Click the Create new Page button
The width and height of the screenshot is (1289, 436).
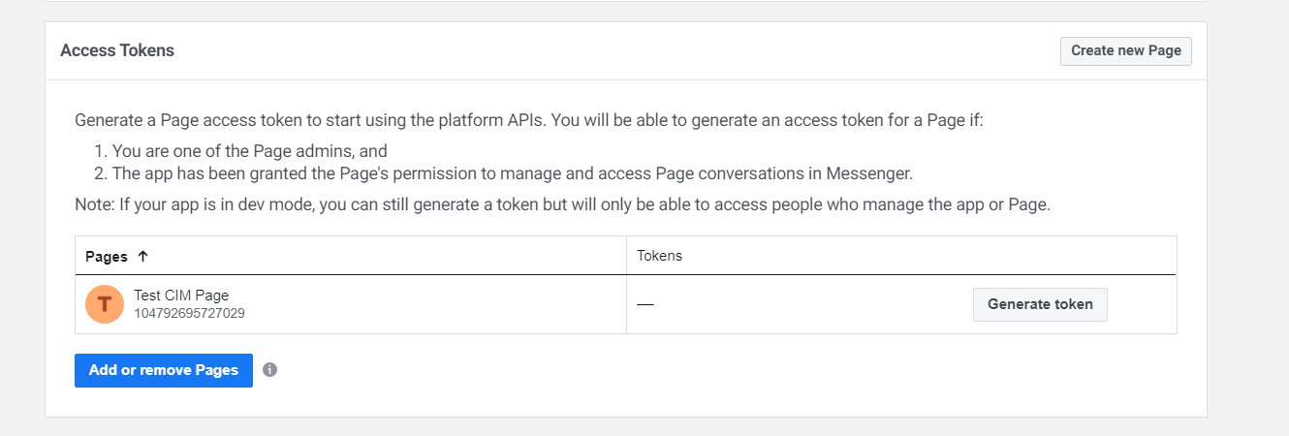(x=1125, y=51)
